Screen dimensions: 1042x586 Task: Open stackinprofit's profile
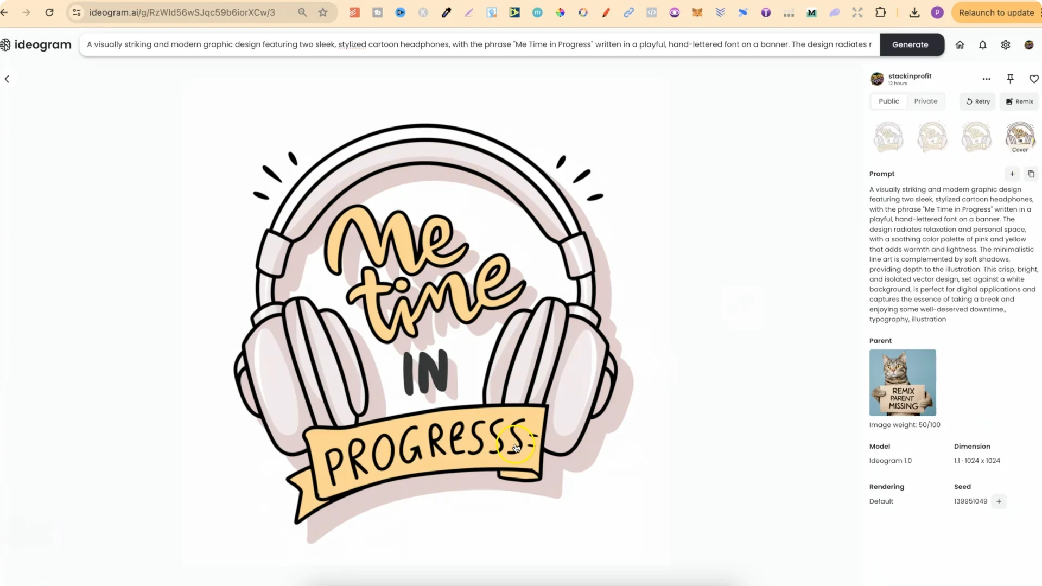(910, 76)
